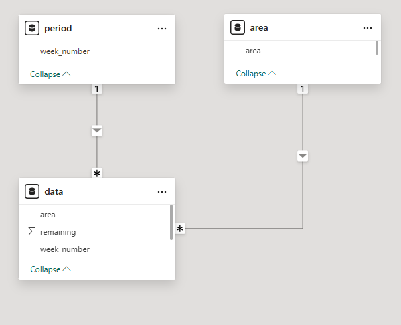Viewport: 401px width, 325px height.
Task: Open more options for data table
Action: (x=162, y=192)
